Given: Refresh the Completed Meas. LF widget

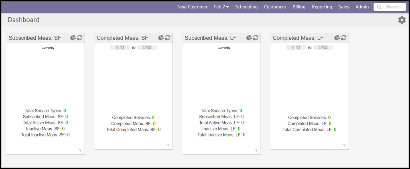Looking at the screenshot, I should pos(344,38).
